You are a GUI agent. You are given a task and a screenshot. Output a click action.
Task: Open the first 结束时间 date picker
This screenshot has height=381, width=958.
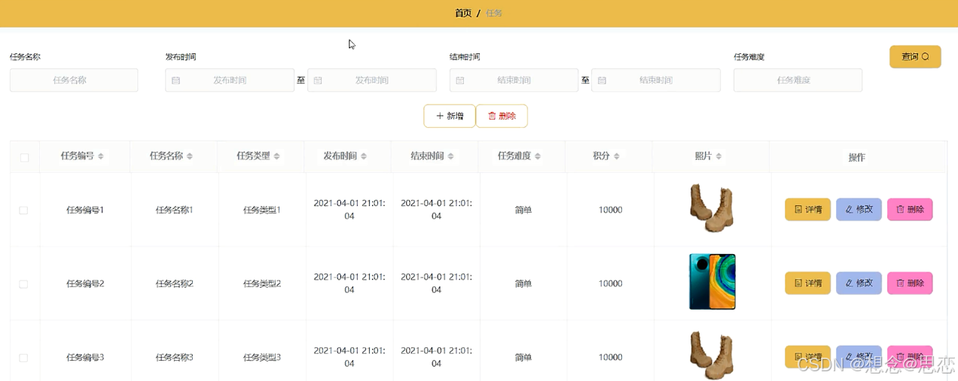[514, 80]
